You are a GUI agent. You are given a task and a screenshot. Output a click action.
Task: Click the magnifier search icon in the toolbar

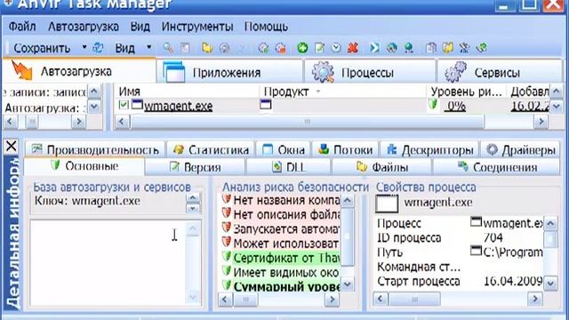click(x=168, y=48)
